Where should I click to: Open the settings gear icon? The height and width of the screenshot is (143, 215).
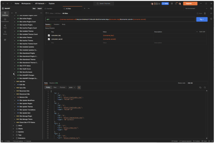172,4
